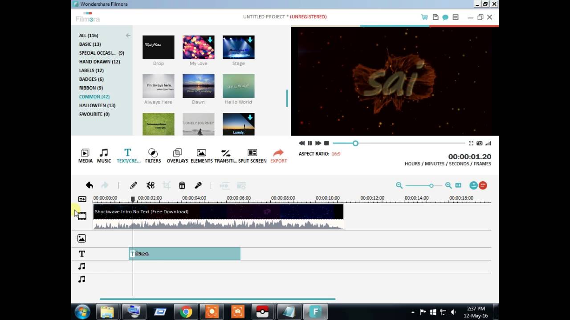The height and width of the screenshot is (320, 570).
Task: Click the edit pencil icon
Action: pyautogui.click(x=133, y=185)
